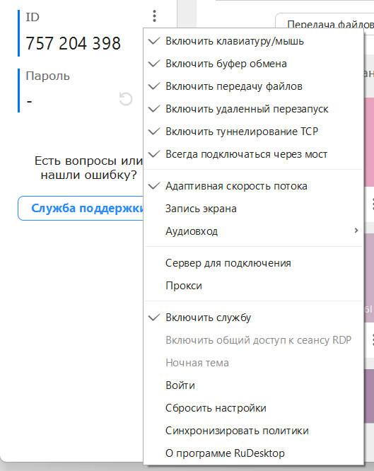Toggle "Включить туннелирование TCP"
This screenshot has width=374, height=471.
254,132
